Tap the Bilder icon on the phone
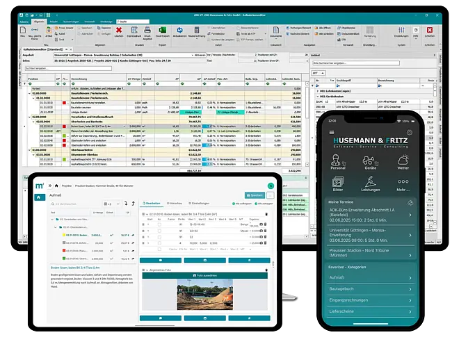This screenshot has width=459, height=344. coord(338,182)
